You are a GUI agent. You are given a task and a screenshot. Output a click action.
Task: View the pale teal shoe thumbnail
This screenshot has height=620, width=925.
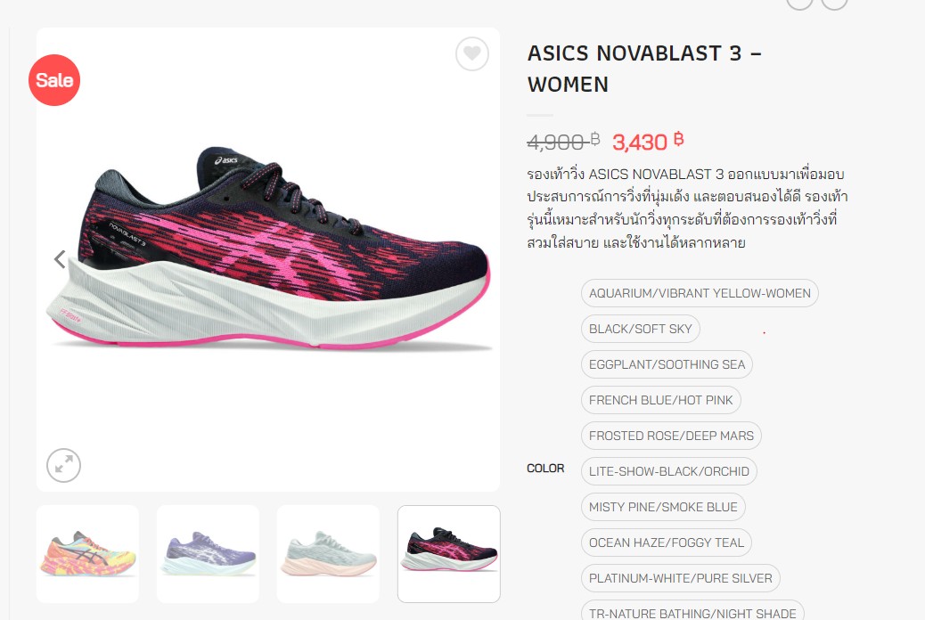(329, 554)
